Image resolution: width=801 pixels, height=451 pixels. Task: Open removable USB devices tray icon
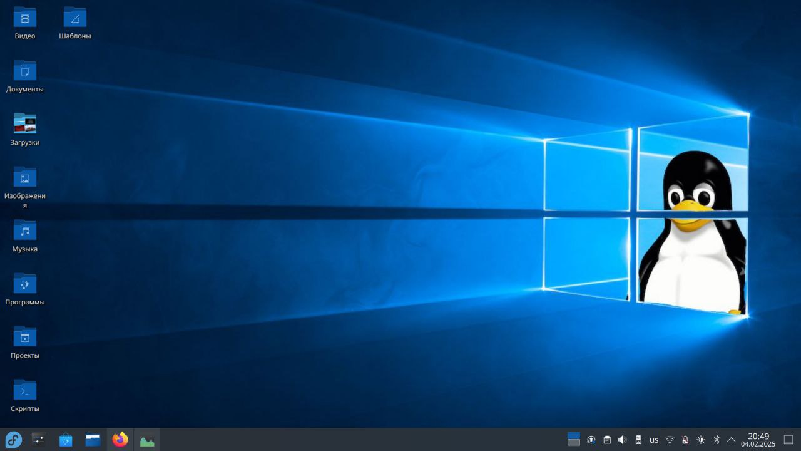click(638, 440)
